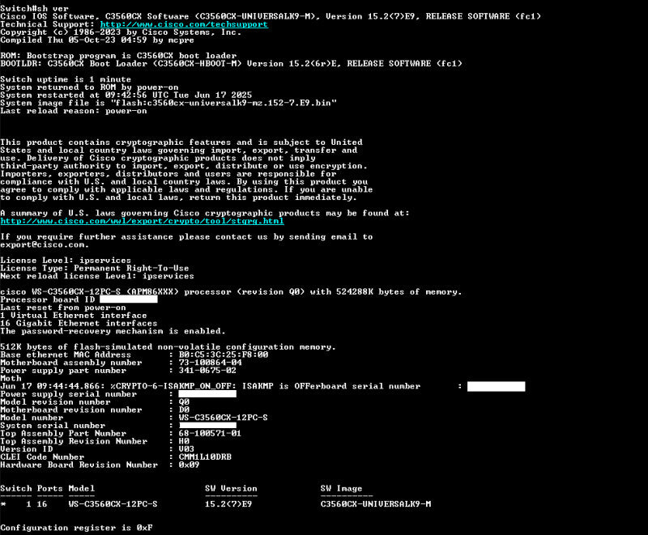
Task: Click 'Configuration register is 0xF' line
Action: [76, 528]
